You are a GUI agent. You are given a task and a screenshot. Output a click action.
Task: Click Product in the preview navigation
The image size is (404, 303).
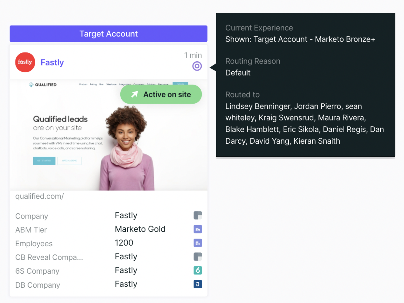tap(83, 84)
